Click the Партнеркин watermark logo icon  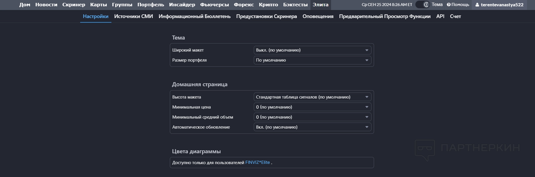tap(425, 150)
